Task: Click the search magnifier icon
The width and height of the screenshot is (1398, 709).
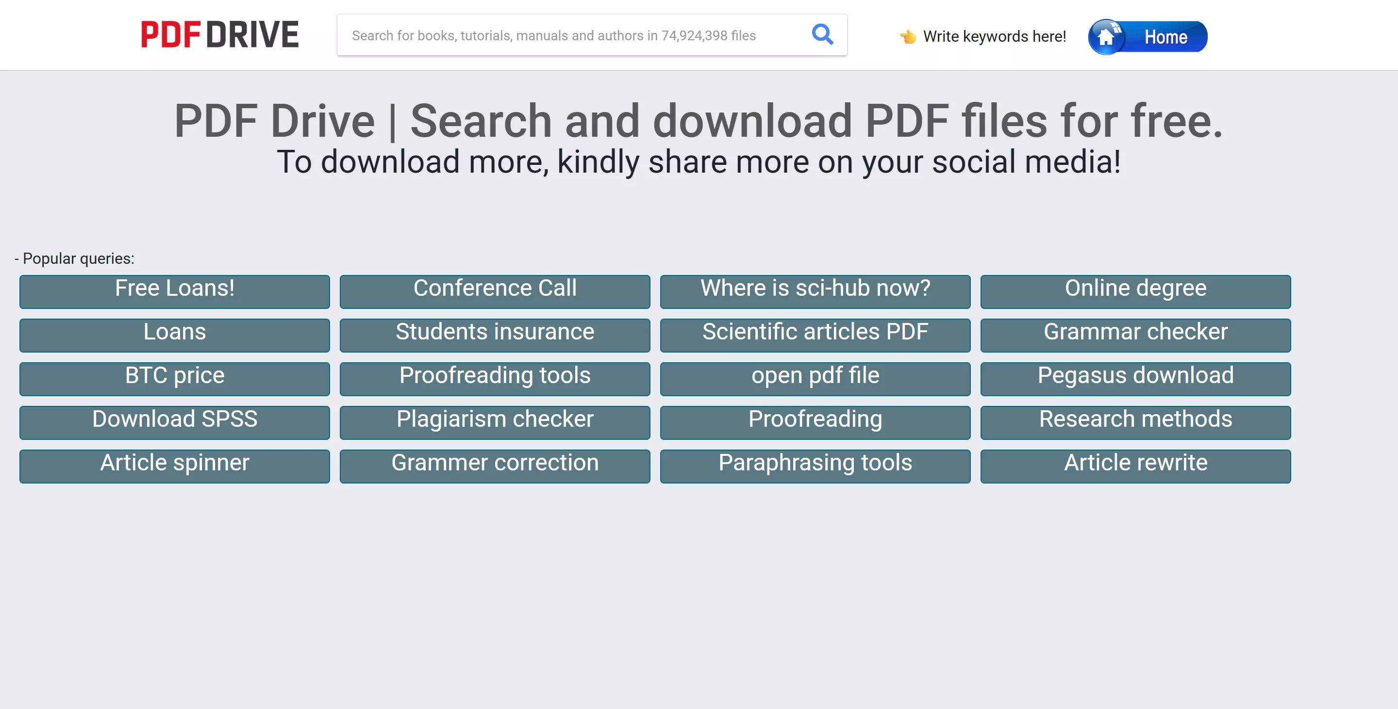Action: 822,35
